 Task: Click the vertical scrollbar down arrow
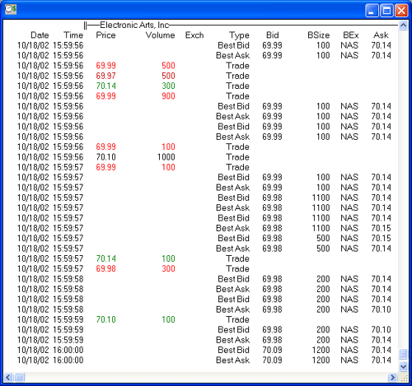tap(403, 366)
